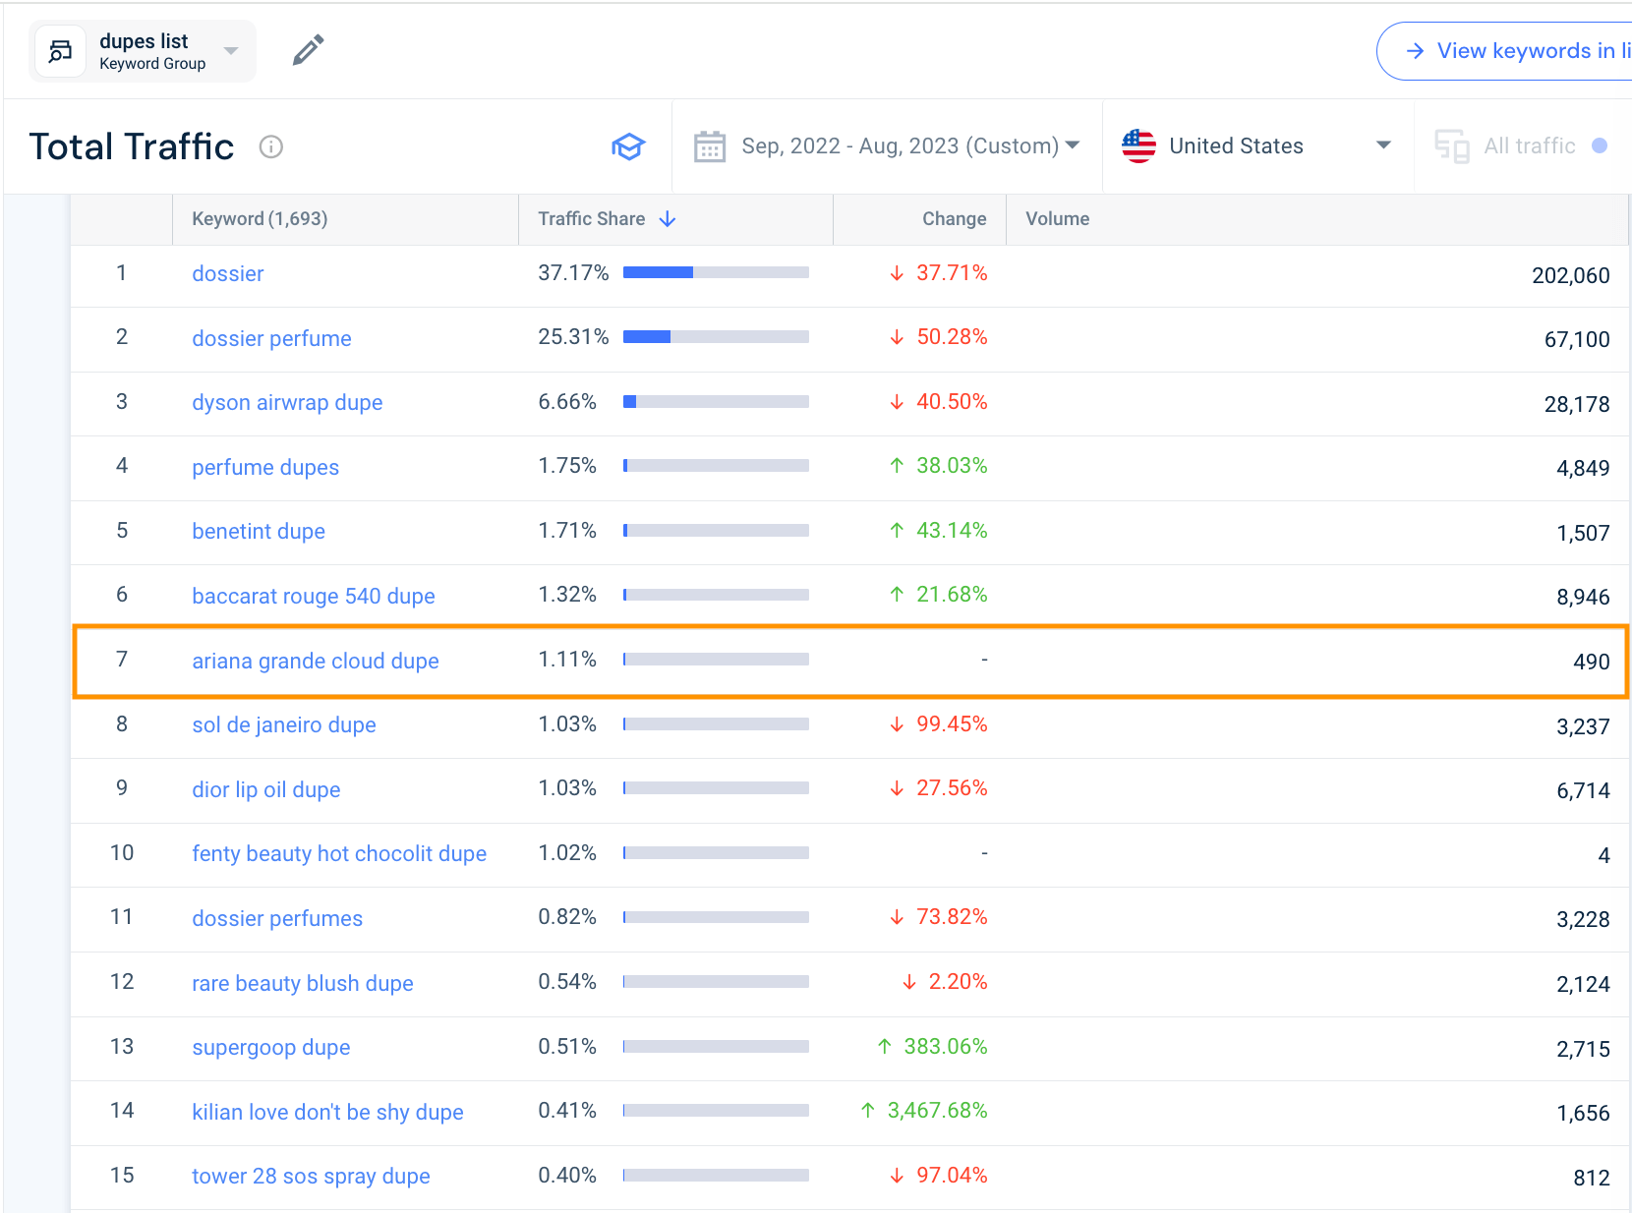Screen dimensions: 1632x1213
Task: Click the graduation cap learning icon
Action: click(x=628, y=146)
